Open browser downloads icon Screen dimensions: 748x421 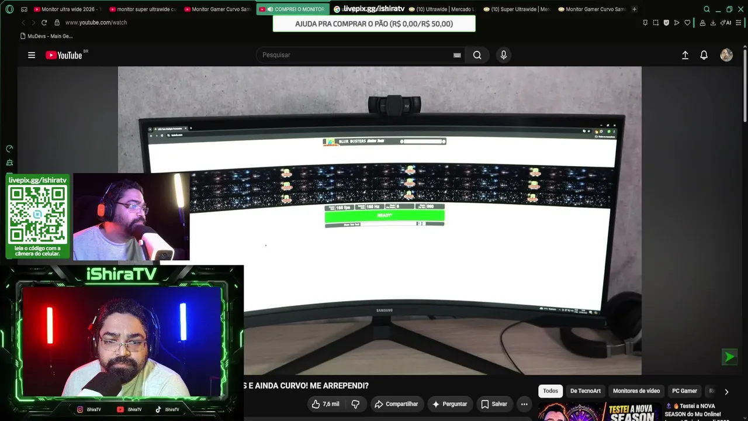pyautogui.click(x=713, y=23)
